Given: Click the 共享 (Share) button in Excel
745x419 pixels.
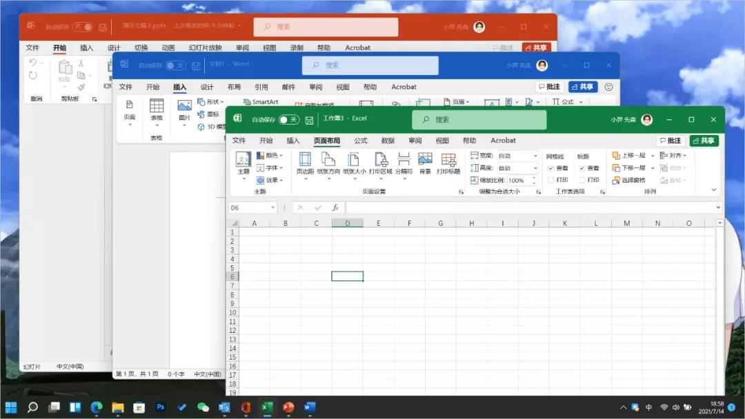Looking at the screenshot, I should pyautogui.click(x=704, y=141).
